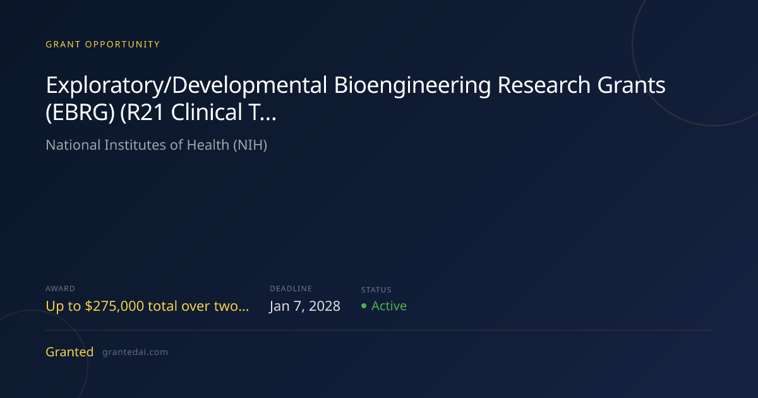Open the grantedai.com link
The height and width of the screenshot is (398, 758).
click(135, 353)
